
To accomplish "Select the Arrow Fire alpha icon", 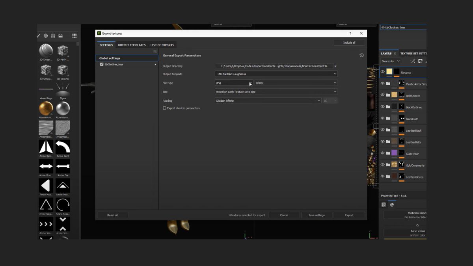I will click(x=63, y=166).
